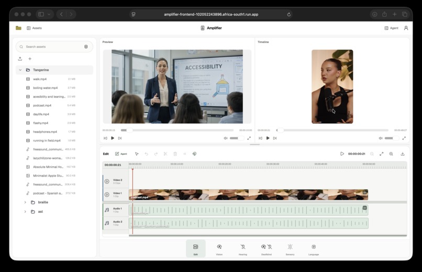Redo the last timeline edit

[x=156, y=154]
